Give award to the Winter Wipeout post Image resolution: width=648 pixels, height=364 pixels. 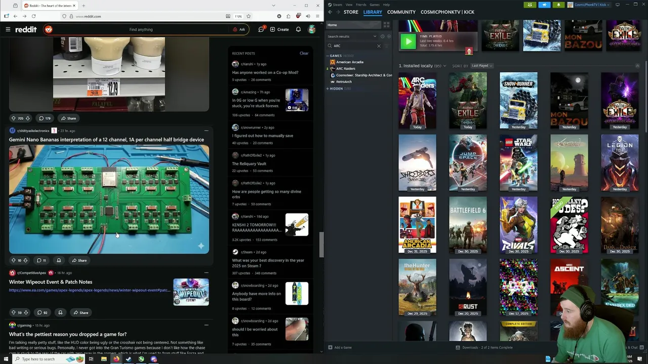click(60, 312)
